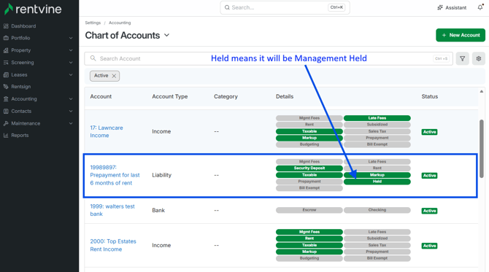Expand the Contacts menu chevron

tap(71, 112)
